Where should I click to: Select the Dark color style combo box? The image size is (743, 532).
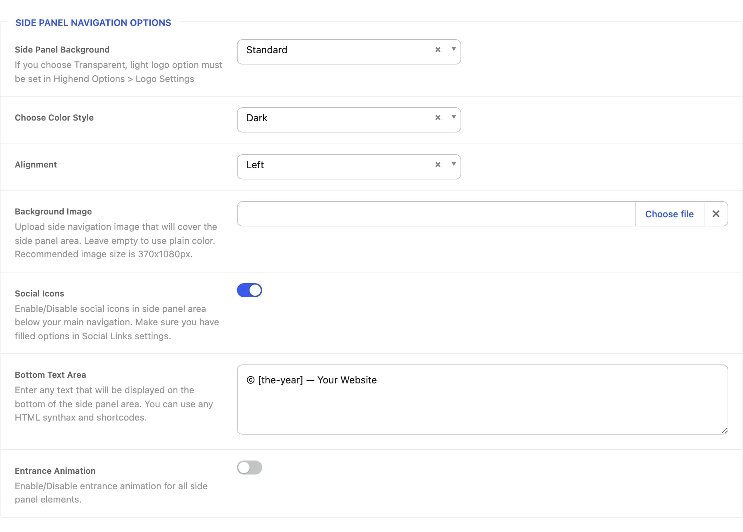point(349,120)
